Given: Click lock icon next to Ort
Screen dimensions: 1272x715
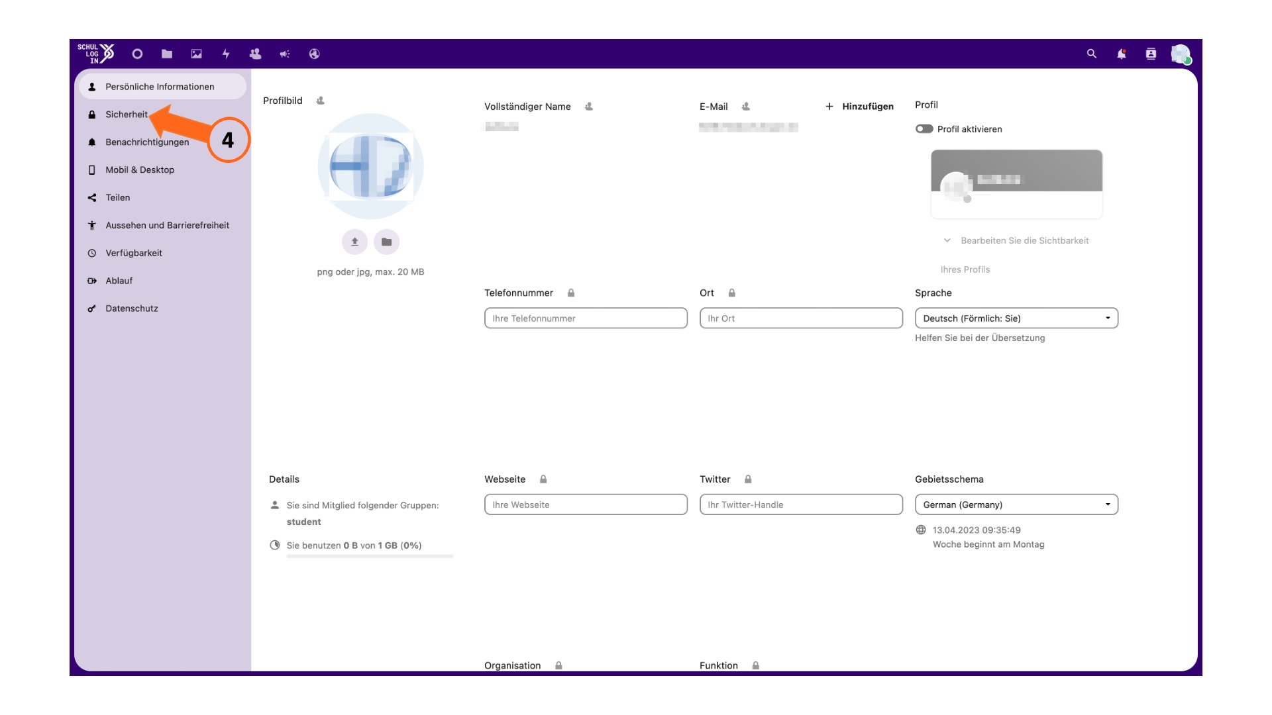Looking at the screenshot, I should (x=732, y=293).
